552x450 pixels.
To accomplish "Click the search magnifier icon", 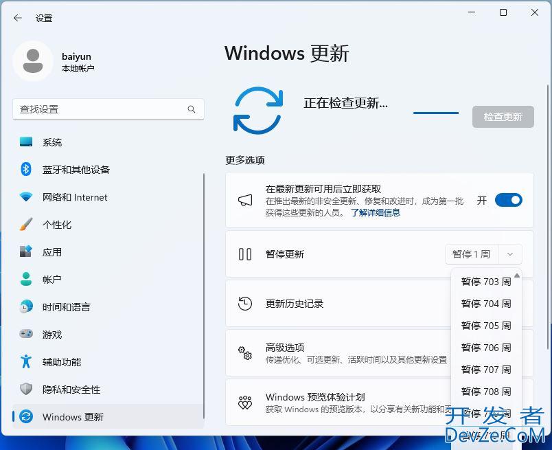I will [192, 109].
